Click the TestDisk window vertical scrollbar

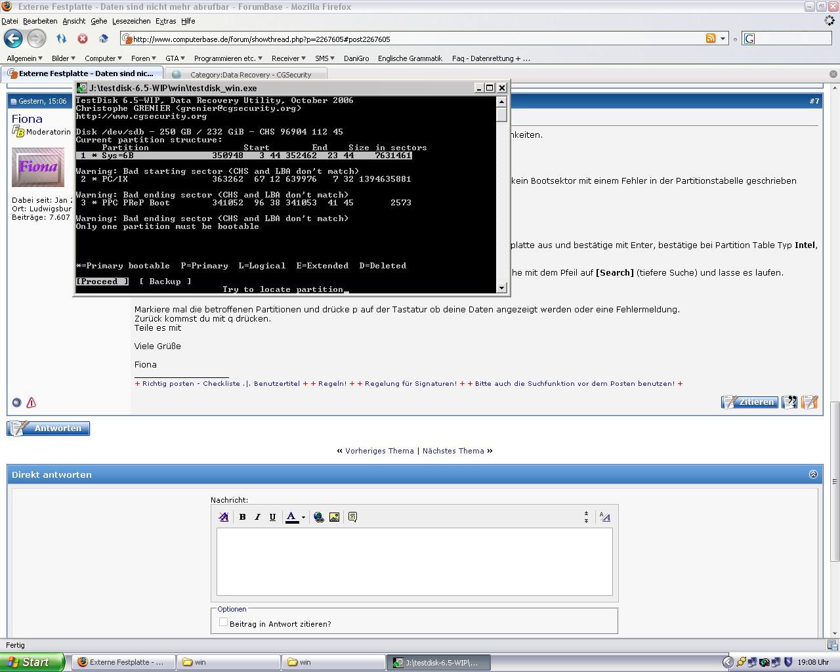point(502,194)
